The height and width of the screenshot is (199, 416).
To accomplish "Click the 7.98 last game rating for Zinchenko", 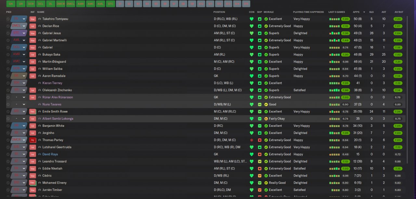I will (345, 90).
